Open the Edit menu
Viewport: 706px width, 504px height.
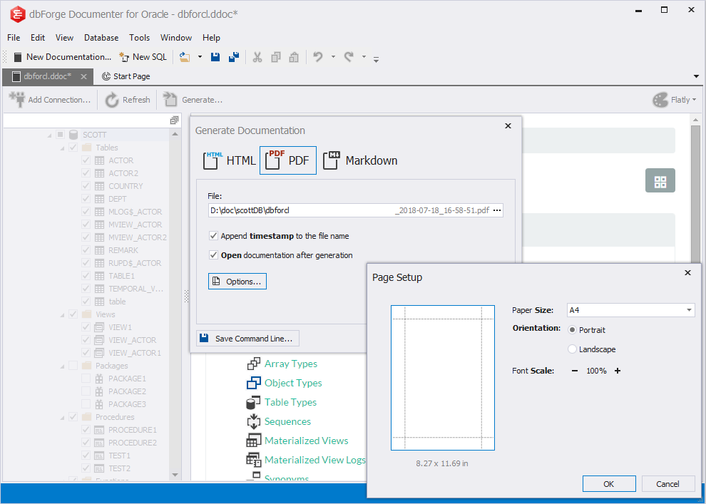tap(38, 38)
